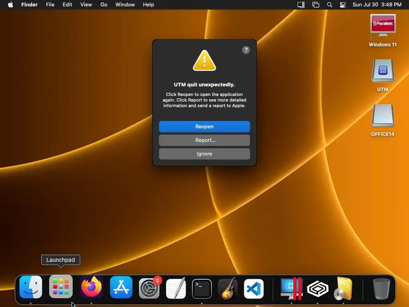Screen dimensions: 409x307
Task: Click the Report... button
Action: coord(204,140)
